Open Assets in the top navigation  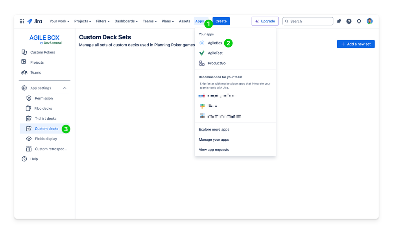tap(185, 21)
